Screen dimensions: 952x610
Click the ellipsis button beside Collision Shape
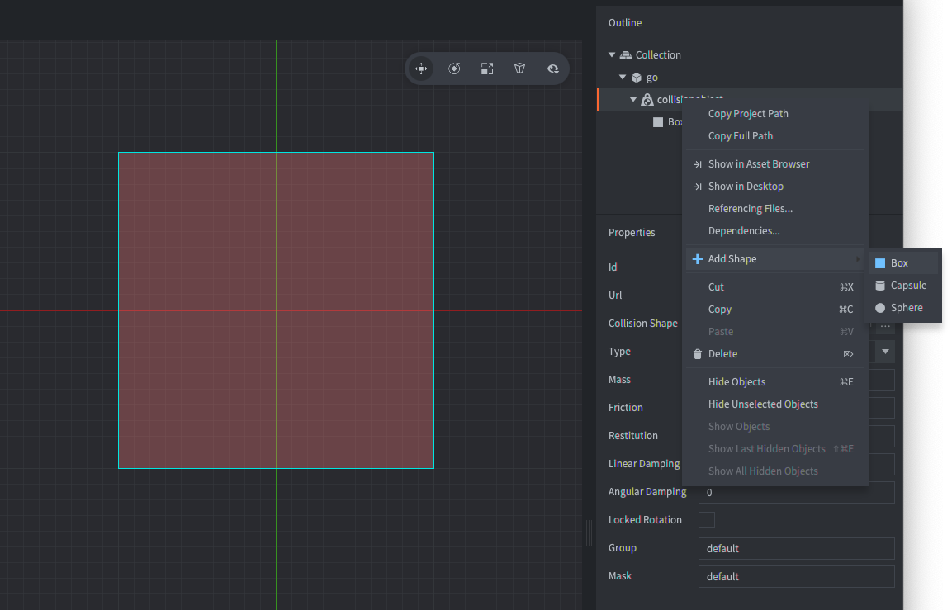point(884,324)
